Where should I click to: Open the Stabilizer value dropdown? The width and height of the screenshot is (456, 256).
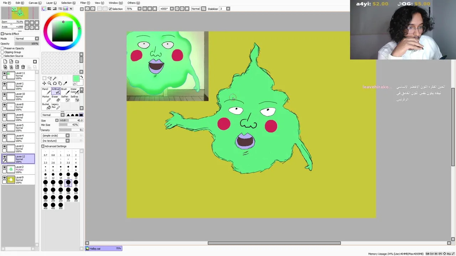pos(228,9)
